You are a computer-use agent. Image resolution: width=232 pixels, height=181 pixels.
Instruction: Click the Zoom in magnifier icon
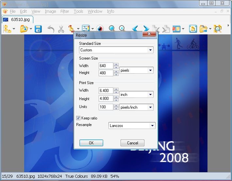[x=112, y=28]
